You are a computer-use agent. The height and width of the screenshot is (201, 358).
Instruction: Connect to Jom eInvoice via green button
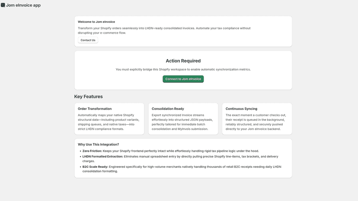click(183, 79)
